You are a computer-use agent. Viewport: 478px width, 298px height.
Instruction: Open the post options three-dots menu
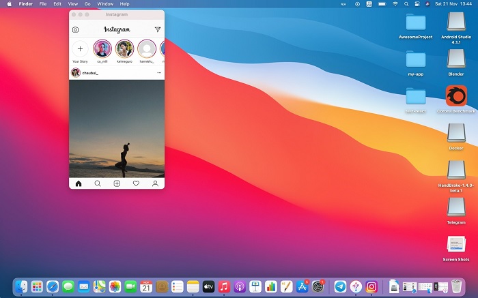tap(159, 73)
